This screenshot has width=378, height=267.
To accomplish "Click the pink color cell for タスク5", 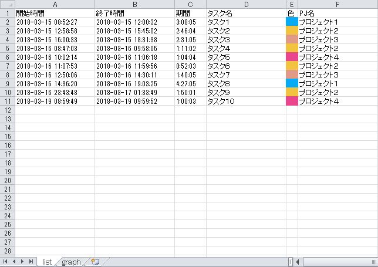I will (292, 57).
